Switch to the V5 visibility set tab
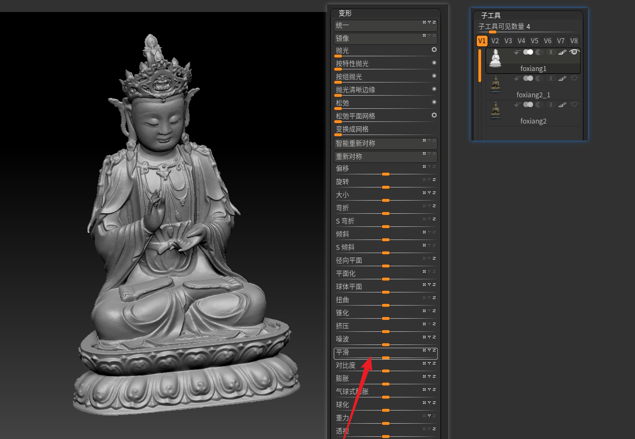 point(534,41)
